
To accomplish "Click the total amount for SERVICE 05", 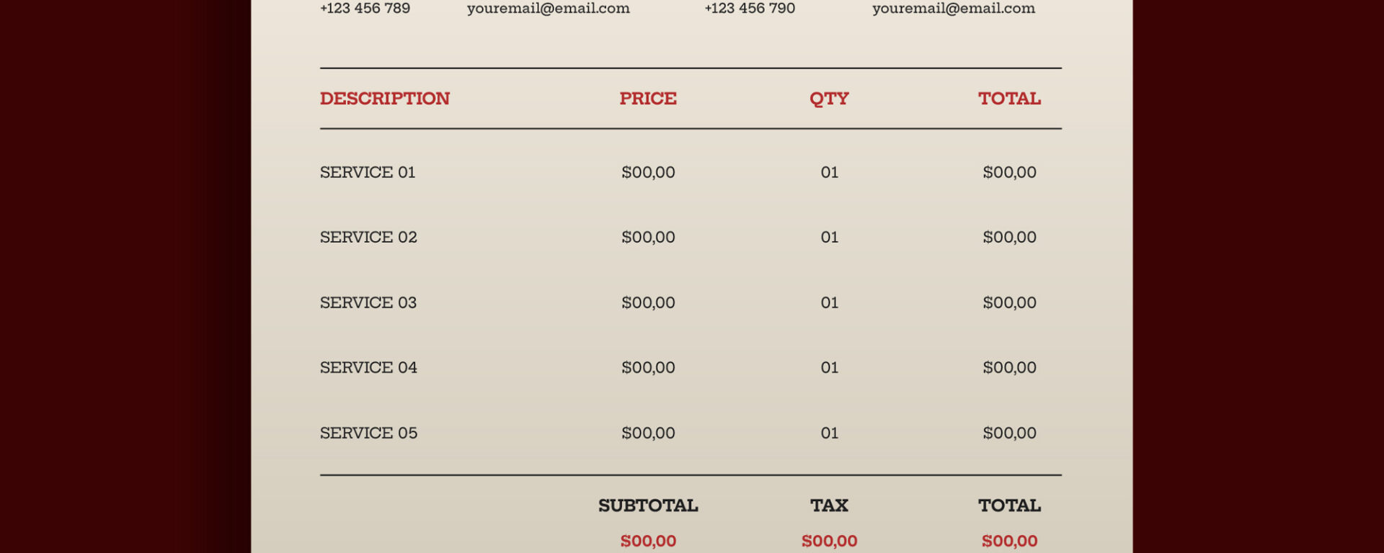I will [x=1009, y=433].
